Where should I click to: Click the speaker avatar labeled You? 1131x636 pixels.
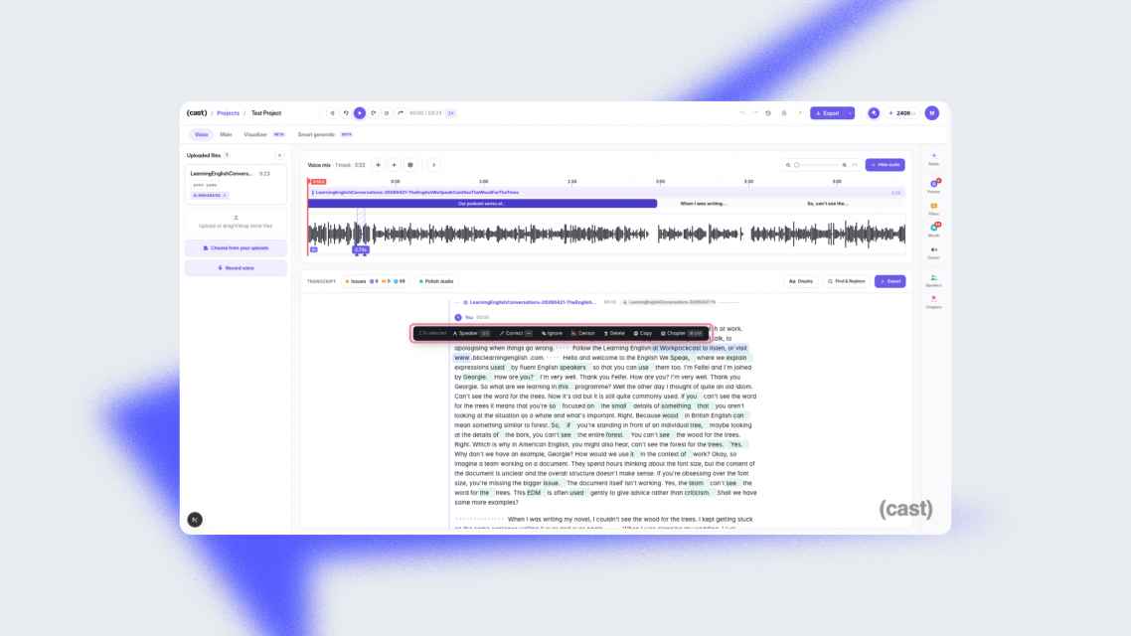click(x=458, y=317)
